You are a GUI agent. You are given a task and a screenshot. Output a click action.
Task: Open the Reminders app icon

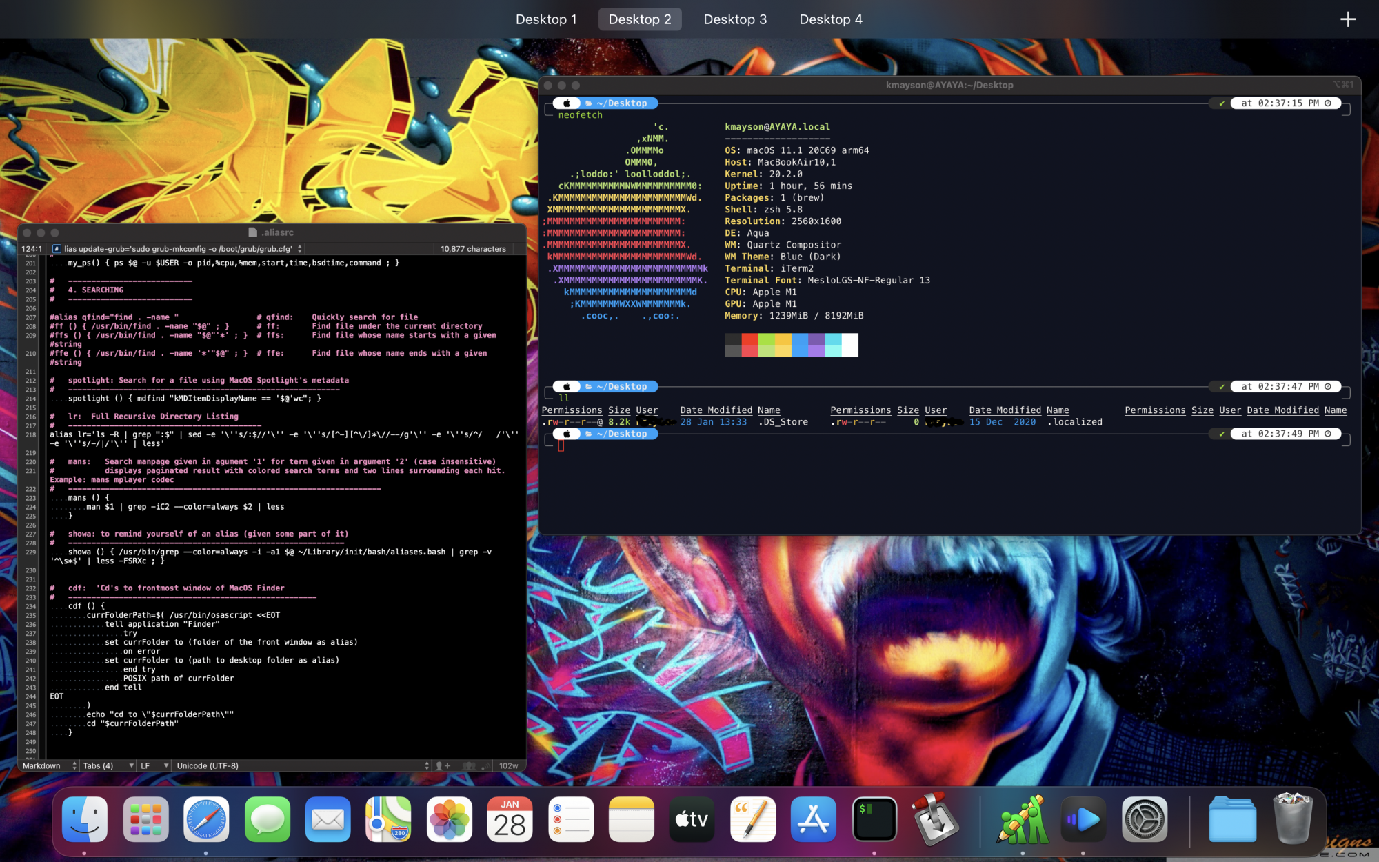[570, 819]
